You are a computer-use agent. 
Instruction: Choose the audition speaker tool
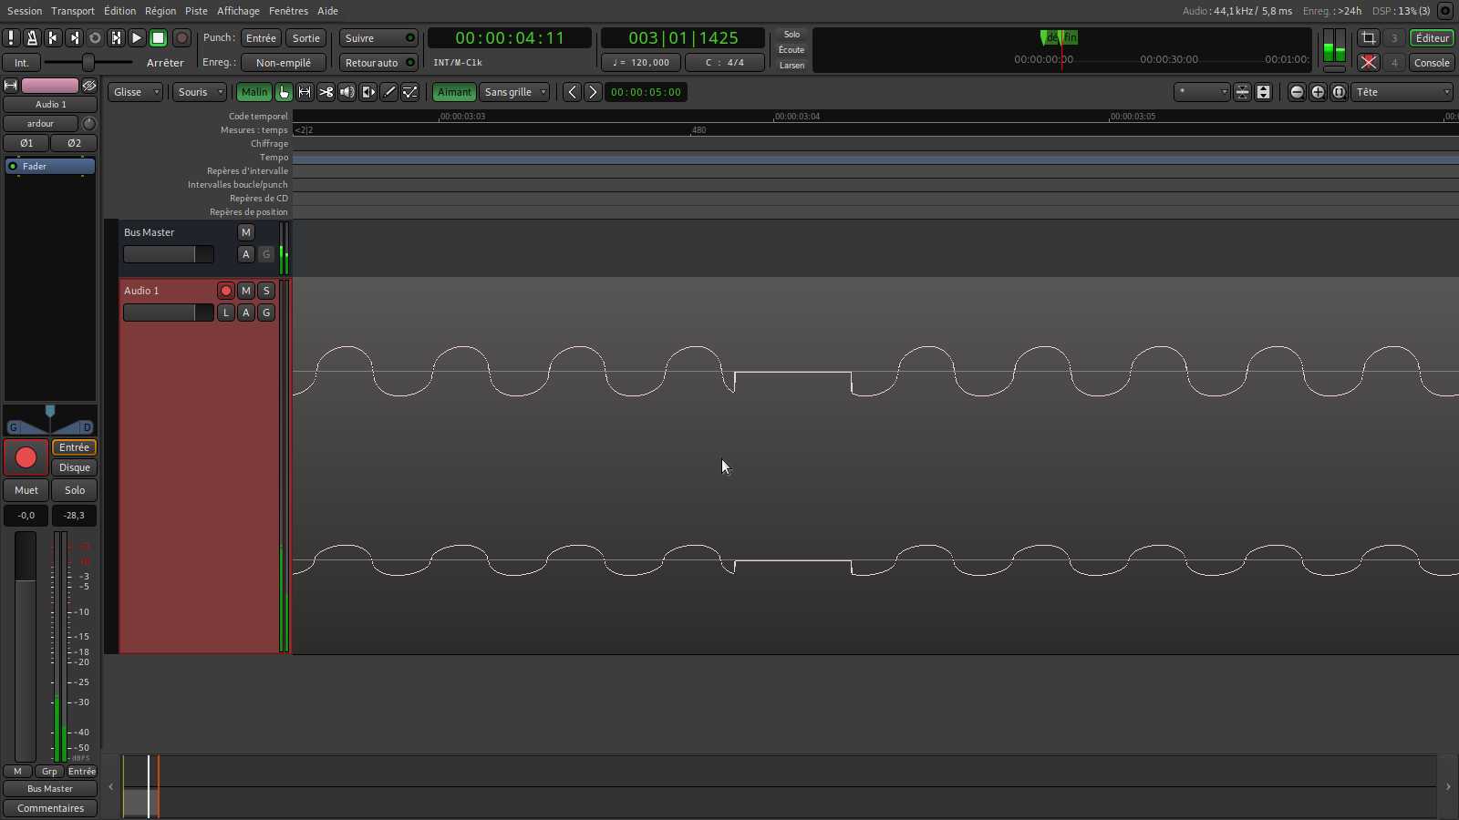347,92
